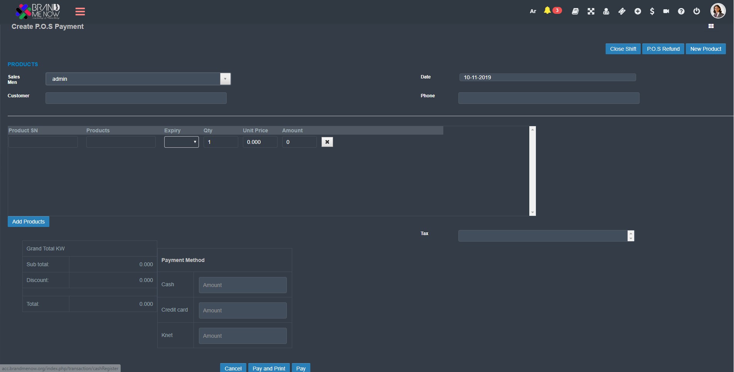
Task: Toggle the grid view icon below avatar
Action: click(x=711, y=26)
